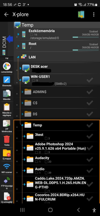Viewport: 100px width, 216px height.
Task: Expand the Eszközmemória tree arrow
Action: [x=18, y=34]
